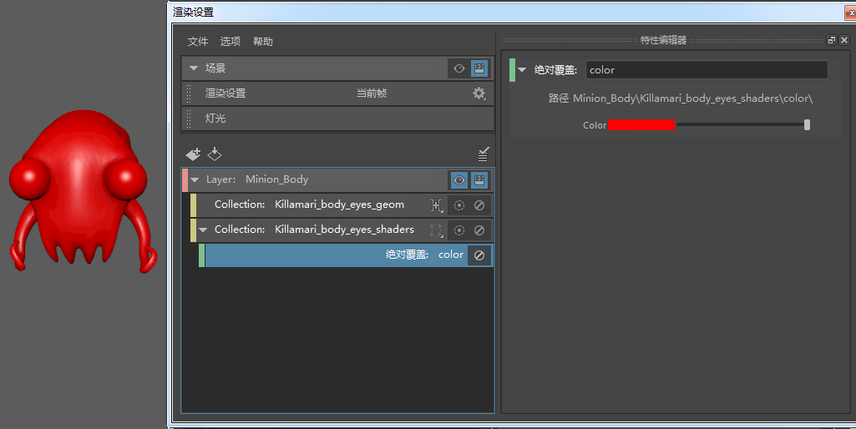Click the red creature model in the viewport
Viewport: 856px width, 429px height.
[82, 191]
